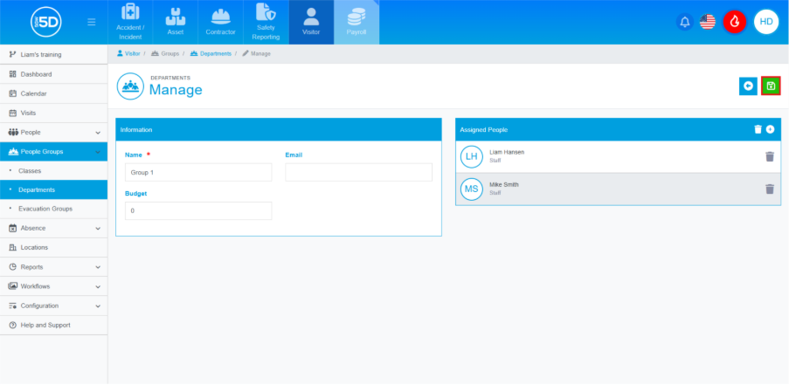Click the Departments breadcrumb link
This screenshot has height=385, width=789.
coord(215,53)
